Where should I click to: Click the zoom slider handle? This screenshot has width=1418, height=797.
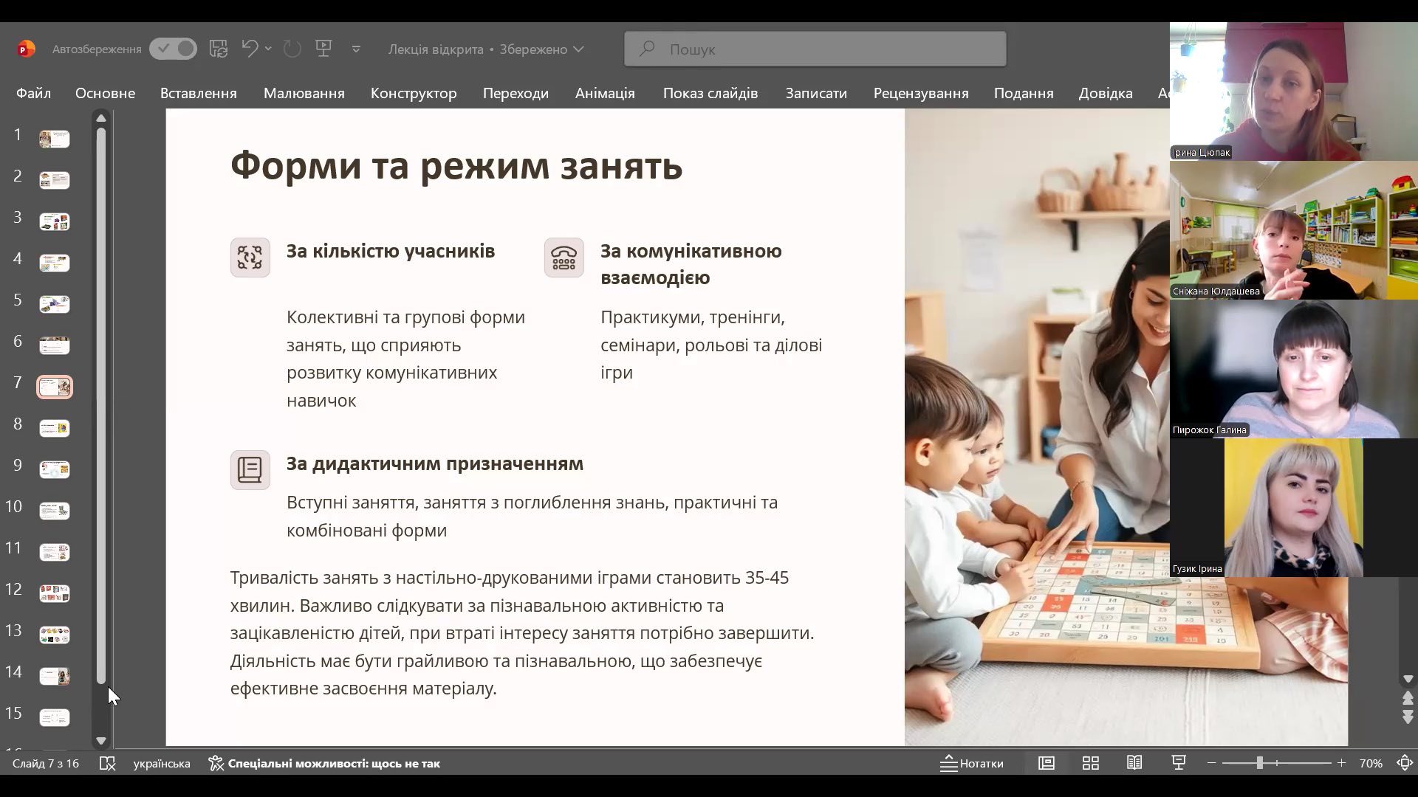pyautogui.click(x=1260, y=763)
